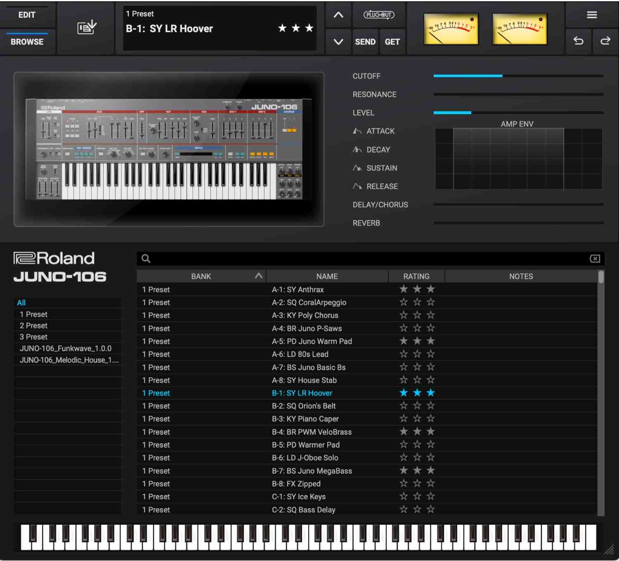The height and width of the screenshot is (561, 619).
Task: Switch to the EDIT tab
Action: click(27, 15)
